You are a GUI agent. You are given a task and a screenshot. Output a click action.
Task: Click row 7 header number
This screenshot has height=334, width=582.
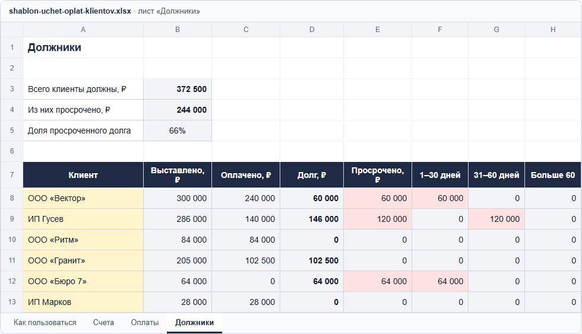tap(12, 174)
